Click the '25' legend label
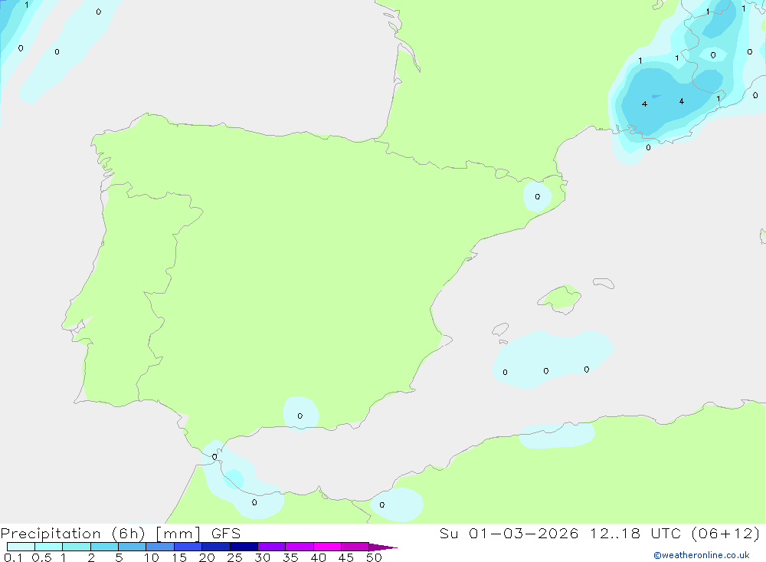 click(x=234, y=557)
